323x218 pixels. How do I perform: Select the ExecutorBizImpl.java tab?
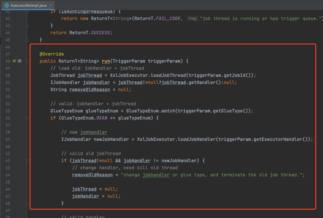pyautogui.click(x=28, y=6)
